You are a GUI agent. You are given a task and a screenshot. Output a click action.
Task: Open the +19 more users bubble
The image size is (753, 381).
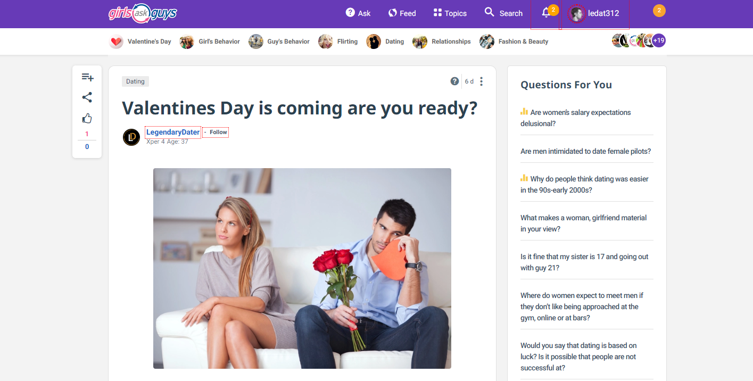point(659,40)
